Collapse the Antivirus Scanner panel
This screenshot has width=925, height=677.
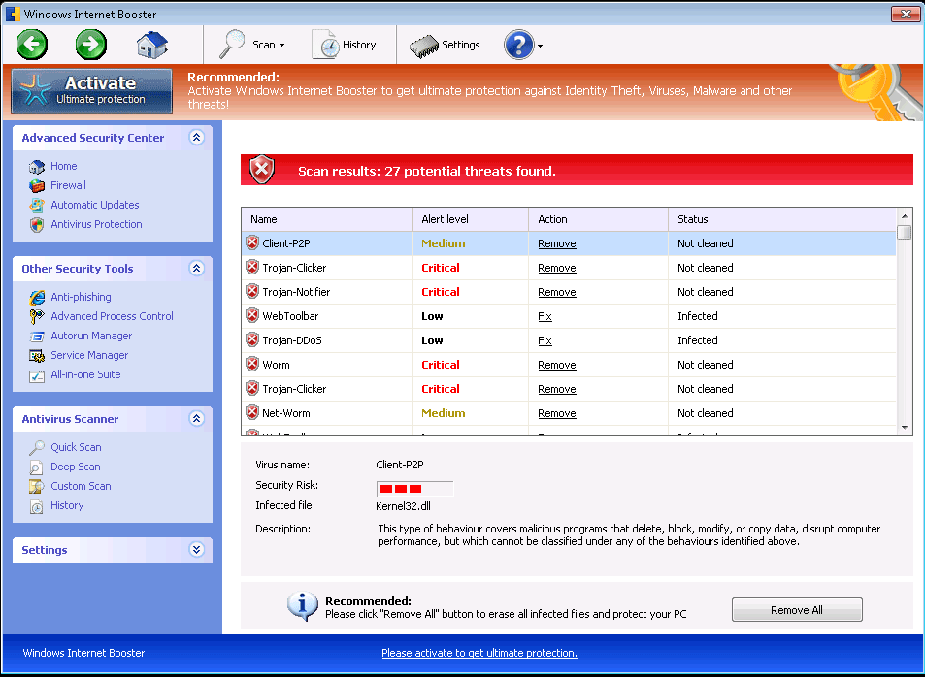[x=196, y=419]
